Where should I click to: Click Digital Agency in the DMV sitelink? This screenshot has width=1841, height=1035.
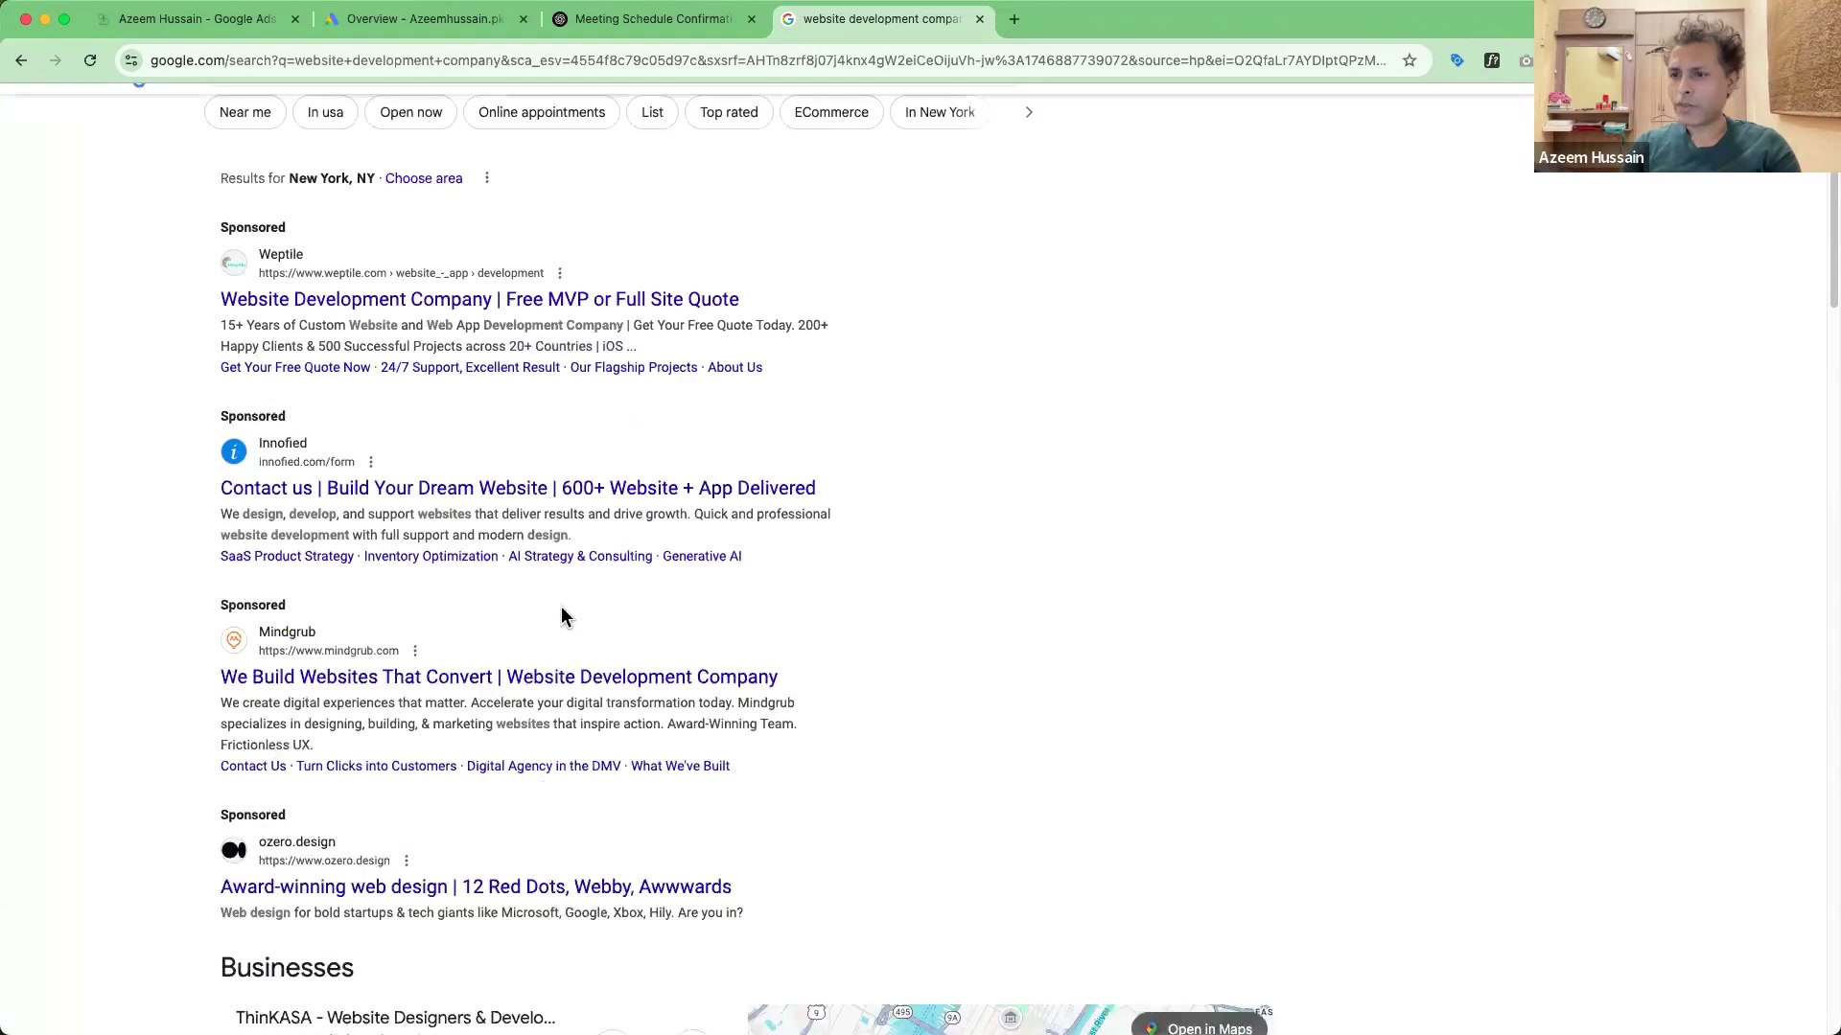pos(544,766)
